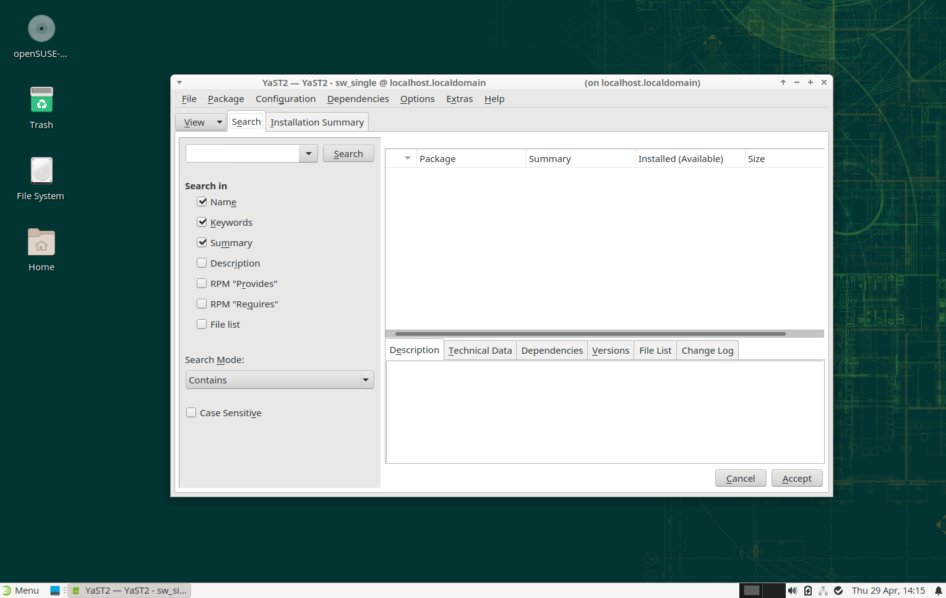Open the File System desktop icon
The image size is (946, 598).
[x=41, y=171]
